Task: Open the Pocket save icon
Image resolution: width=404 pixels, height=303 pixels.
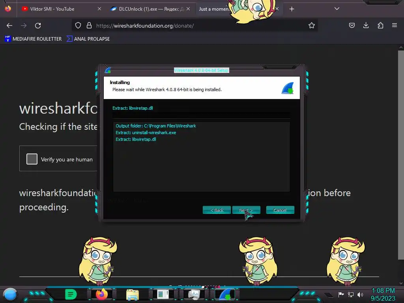Action: tap(352, 25)
